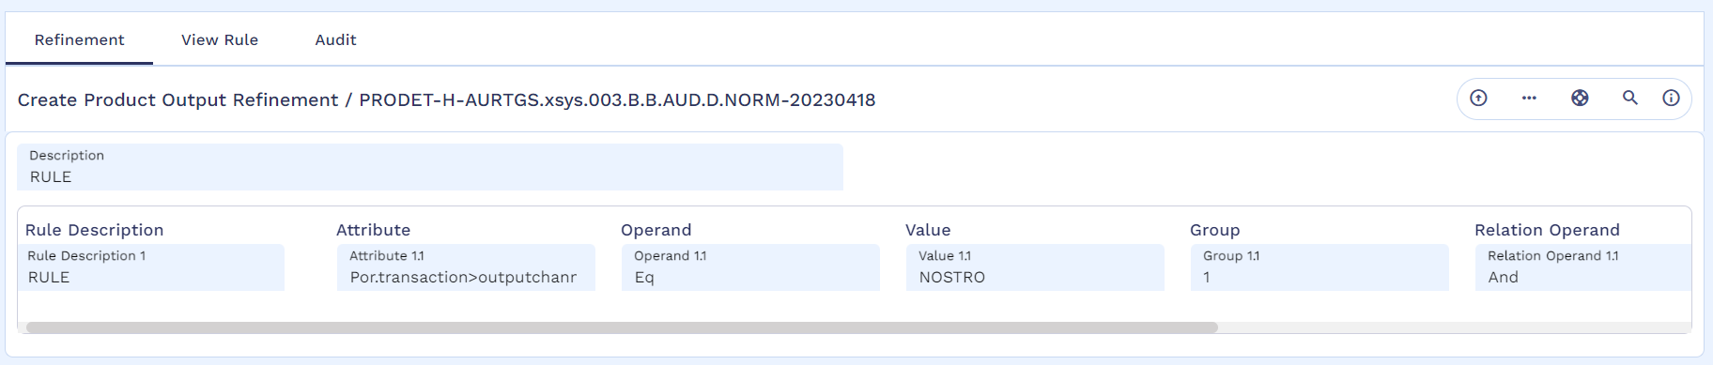The width and height of the screenshot is (1713, 365).
Task: Go to the Audit tab
Action: pos(335,39)
